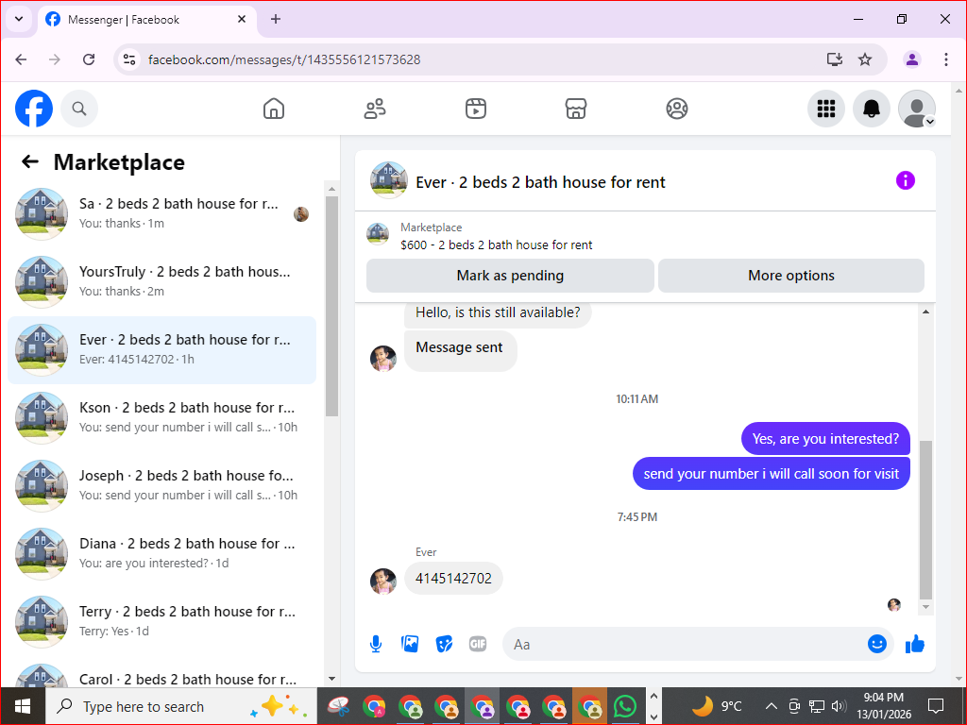This screenshot has width=967, height=725.
Task: Open Carol conversation
Action: click(x=162, y=674)
